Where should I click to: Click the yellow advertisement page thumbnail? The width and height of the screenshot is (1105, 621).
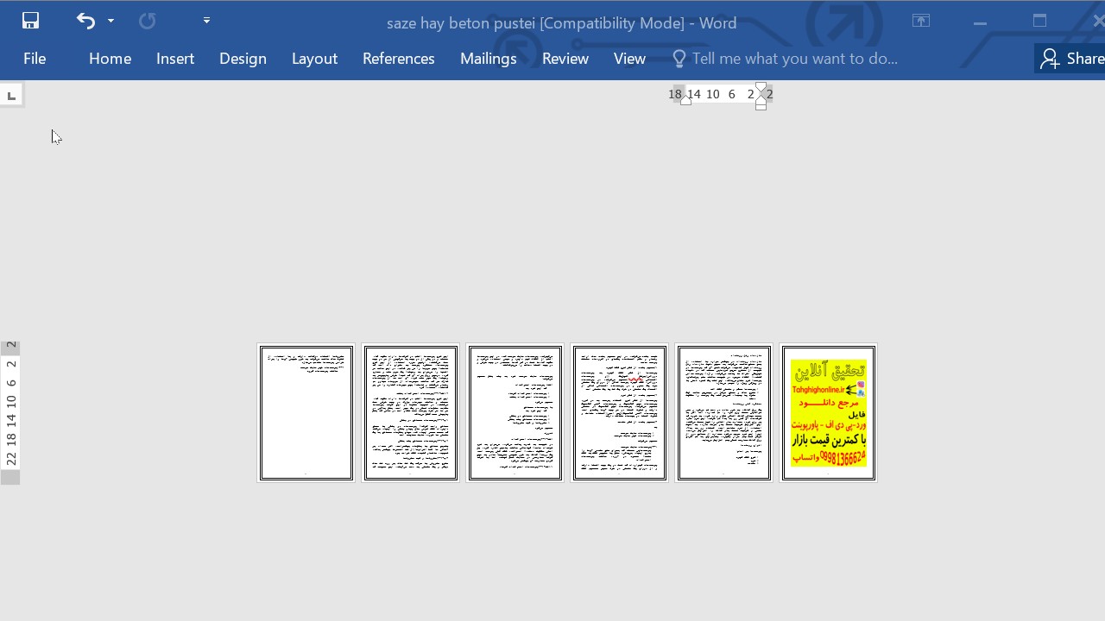click(x=829, y=413)
